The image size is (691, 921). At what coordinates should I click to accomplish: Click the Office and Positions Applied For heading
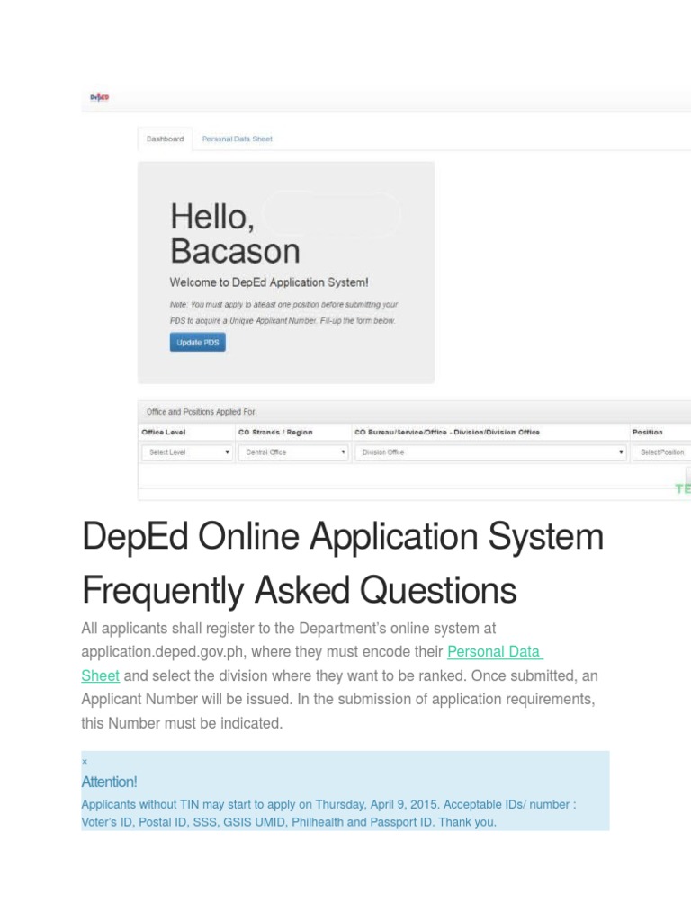pyautogui.click(x=201, y=412)
